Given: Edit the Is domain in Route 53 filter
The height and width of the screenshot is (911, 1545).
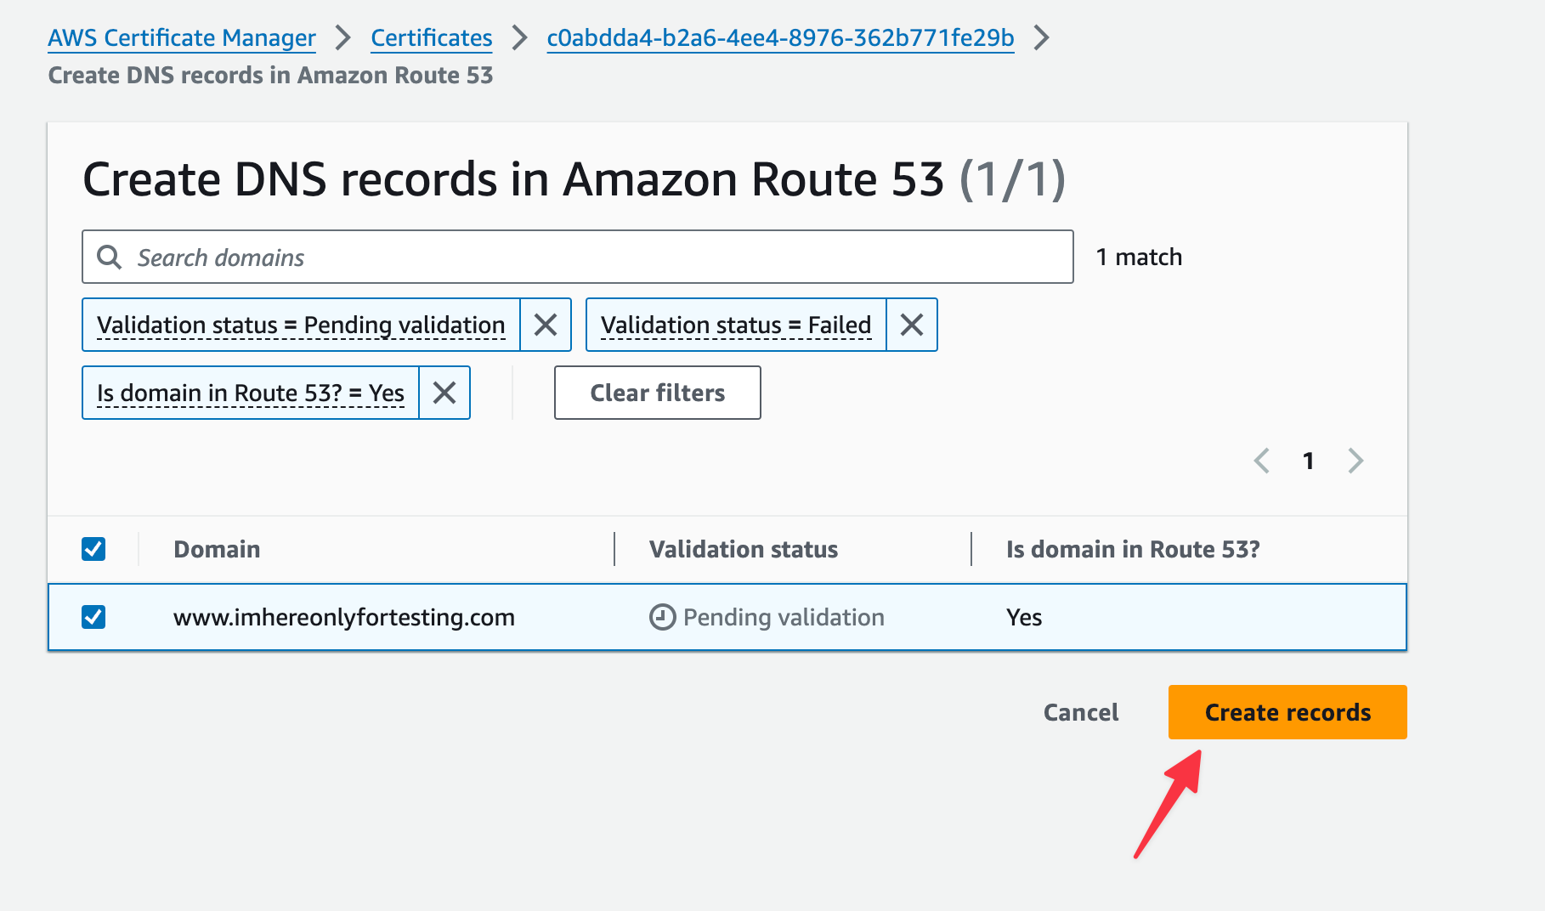Looking at the screenshot, I should pos(251,393).
